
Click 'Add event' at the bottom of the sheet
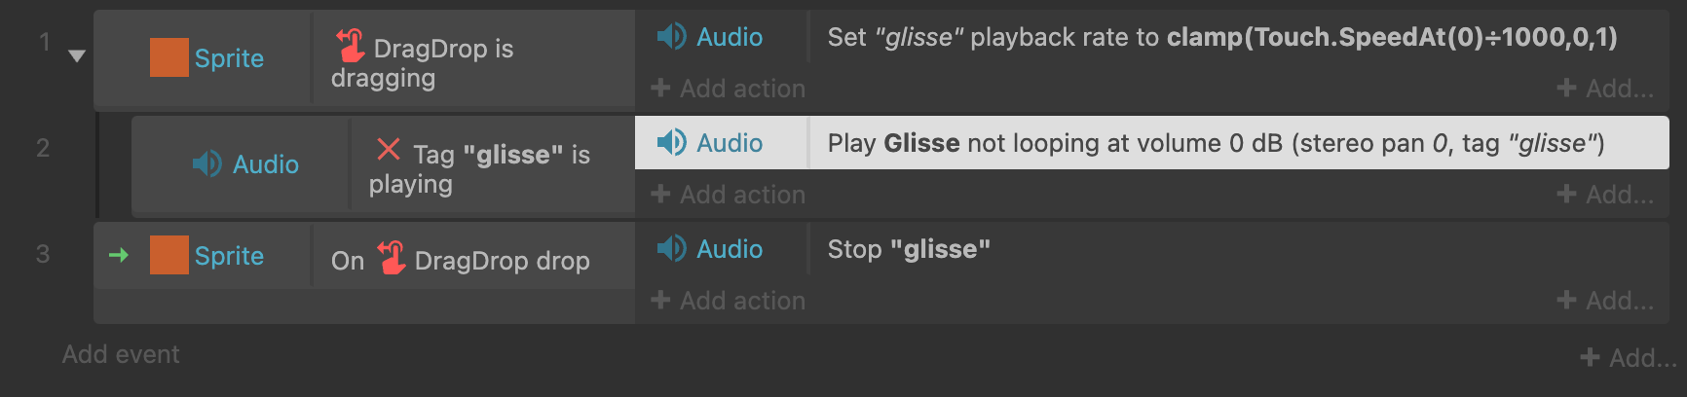point(121,354)
